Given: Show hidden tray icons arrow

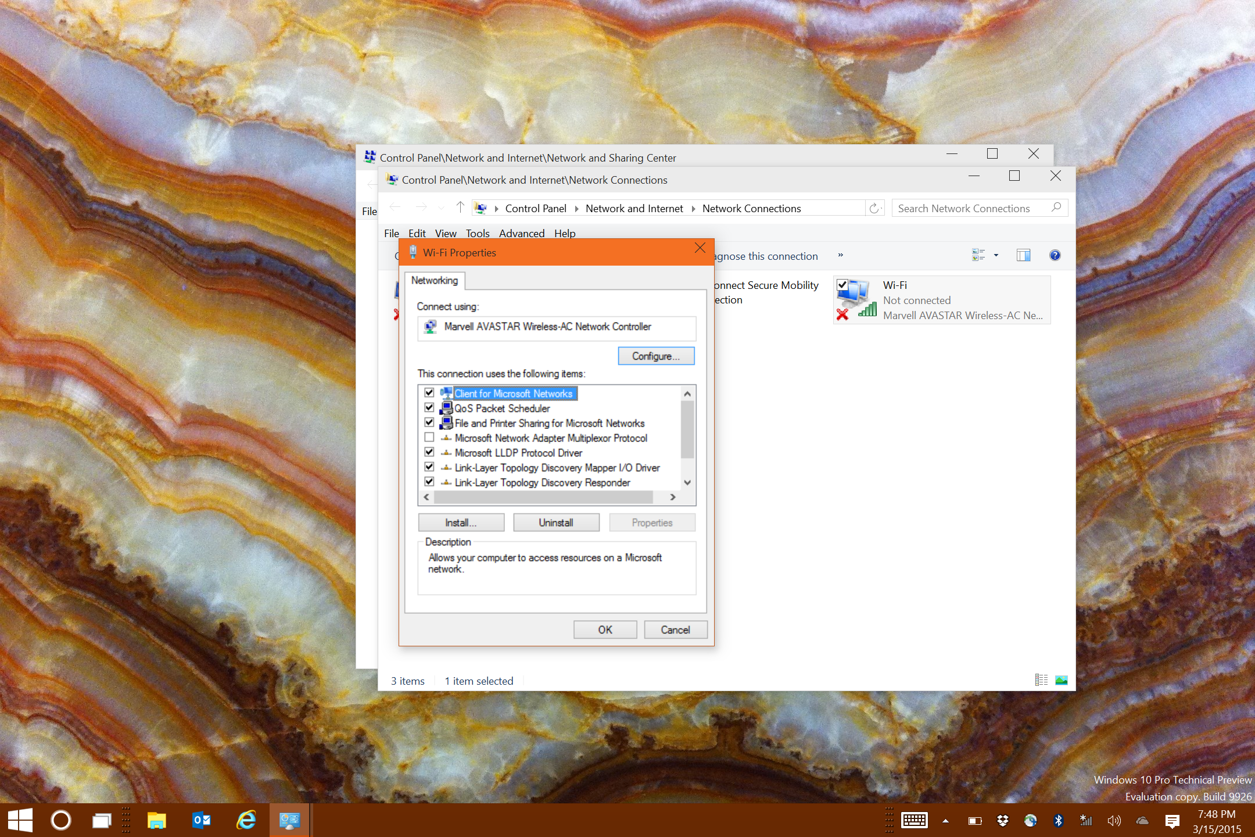Looking at the screenshot, I should [945, 821].
